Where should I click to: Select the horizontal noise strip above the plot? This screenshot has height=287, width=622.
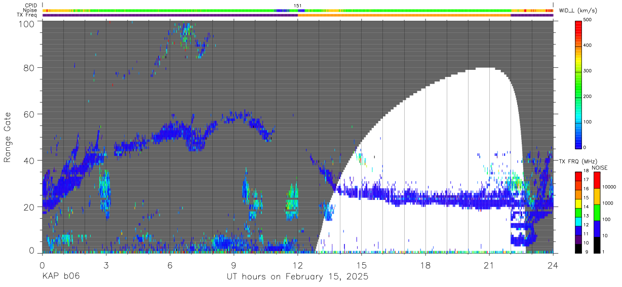point(298,10)
